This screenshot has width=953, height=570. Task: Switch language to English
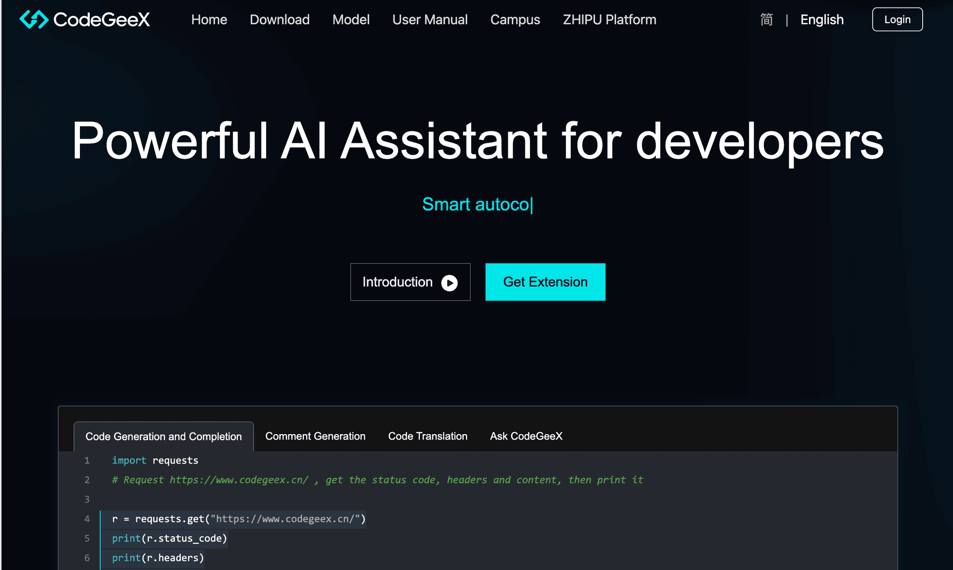822,19
